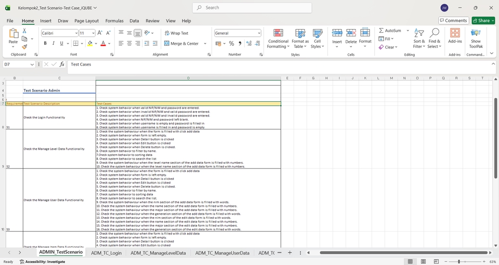Apply comma style
This screenshot has width=499, height=265.
240,43
